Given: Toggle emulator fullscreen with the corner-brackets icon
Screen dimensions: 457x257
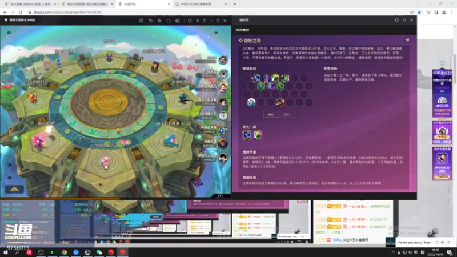Looking at the screenshot, I should [169, 21].
